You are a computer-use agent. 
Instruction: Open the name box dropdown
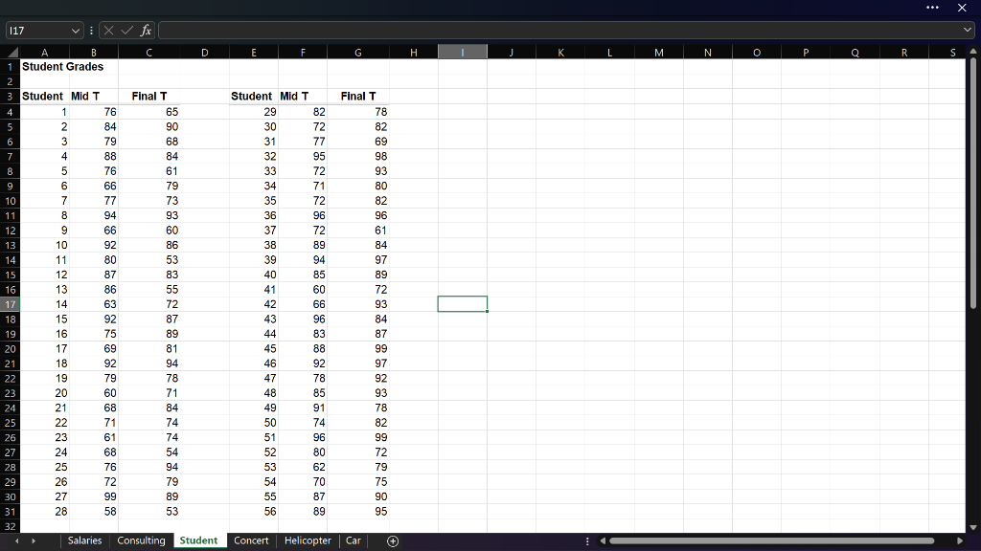(77, 30)
